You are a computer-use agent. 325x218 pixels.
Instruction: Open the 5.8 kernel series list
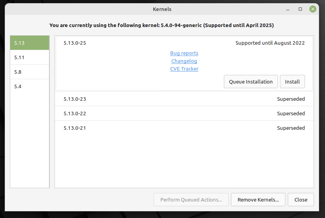(29, 72)
